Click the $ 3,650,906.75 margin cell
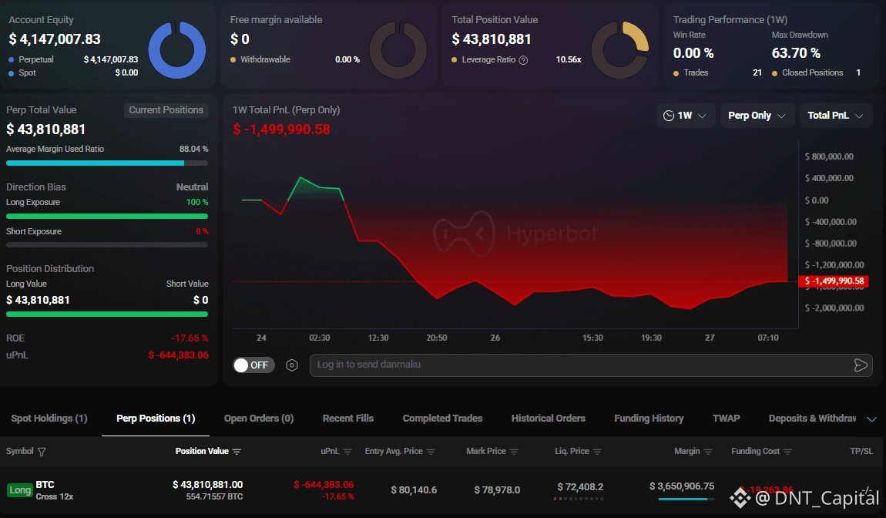 682,486
